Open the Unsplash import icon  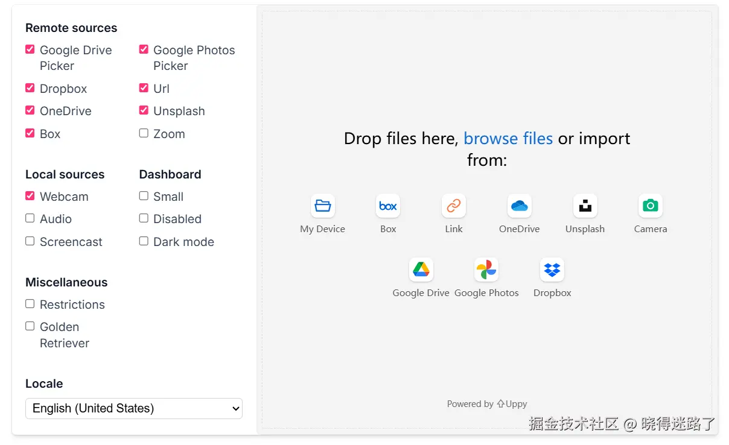585,206
